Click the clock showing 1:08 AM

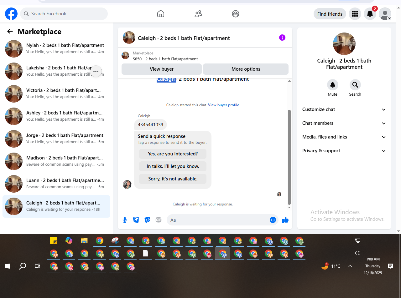tap(373, 259)
